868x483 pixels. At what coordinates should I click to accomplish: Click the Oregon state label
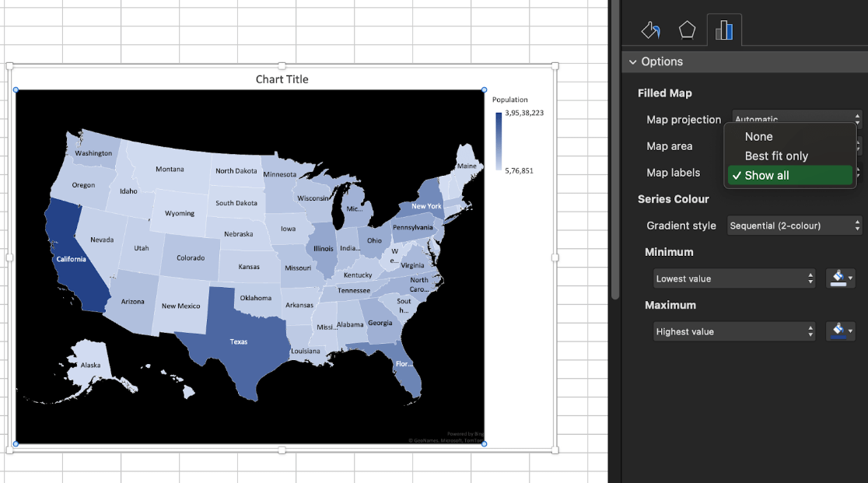tap(83, 185)
